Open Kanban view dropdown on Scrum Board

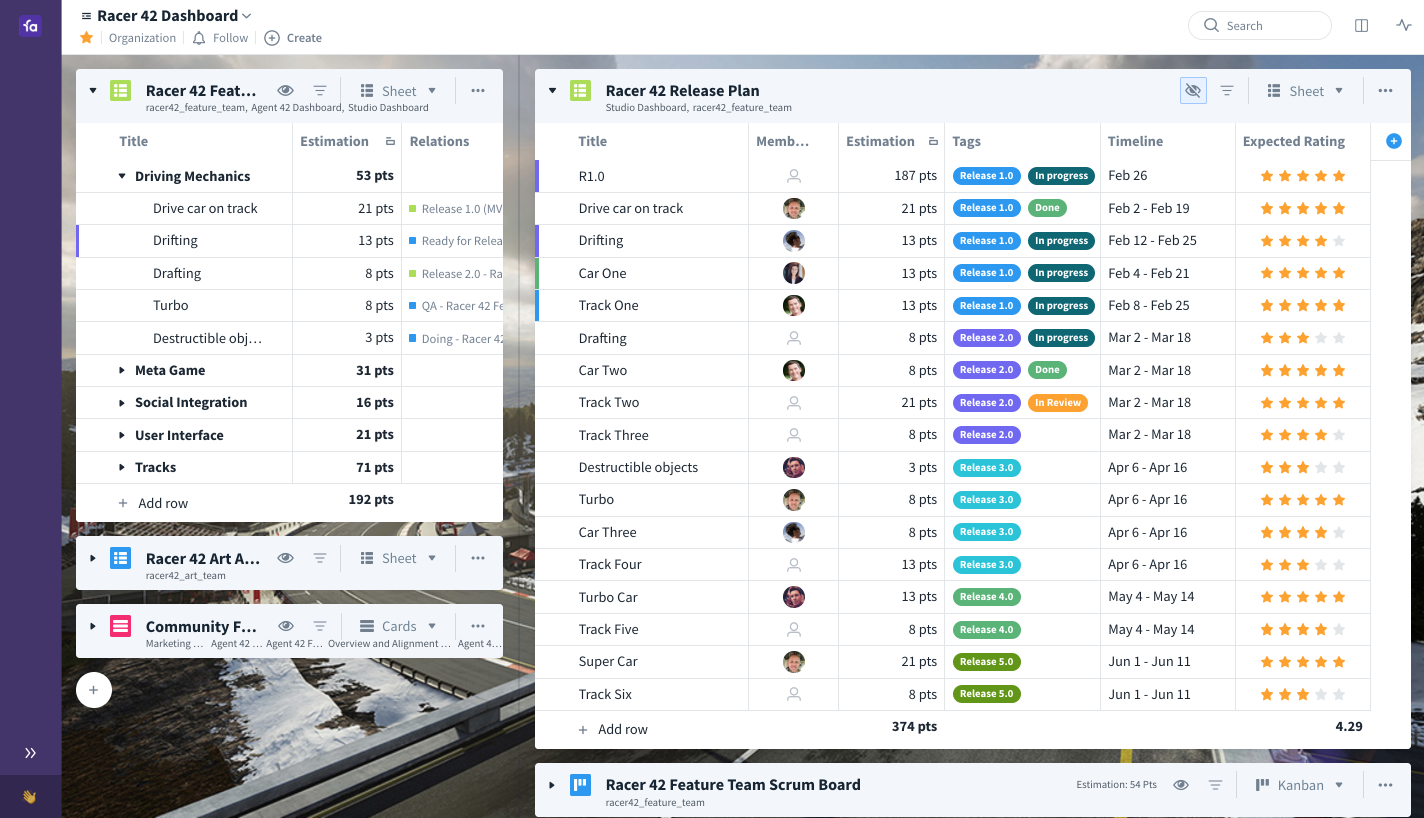click(1299, 785)
